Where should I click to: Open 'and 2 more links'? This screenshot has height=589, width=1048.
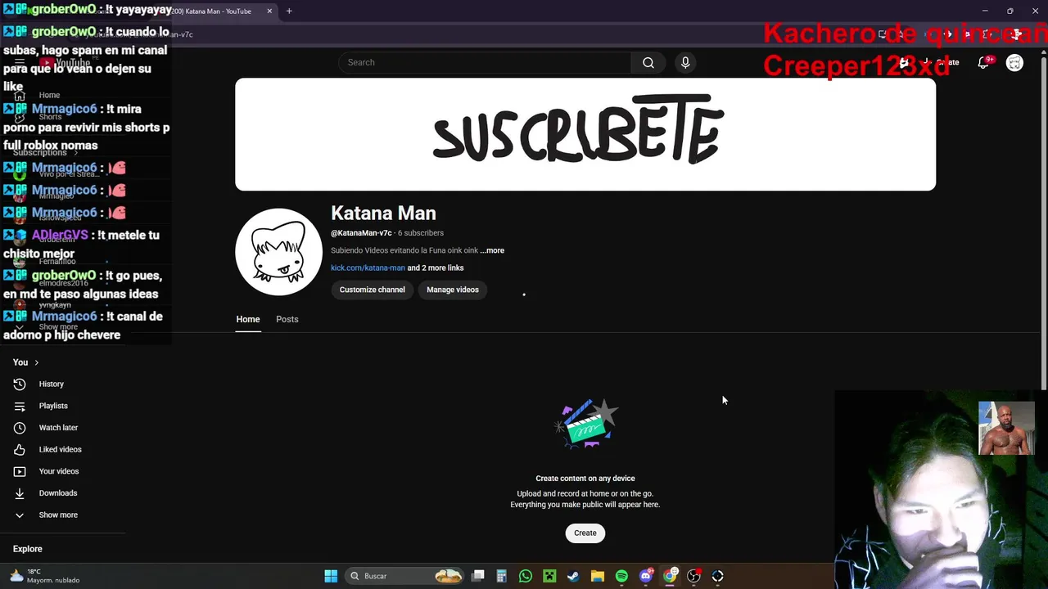[436, 268]
